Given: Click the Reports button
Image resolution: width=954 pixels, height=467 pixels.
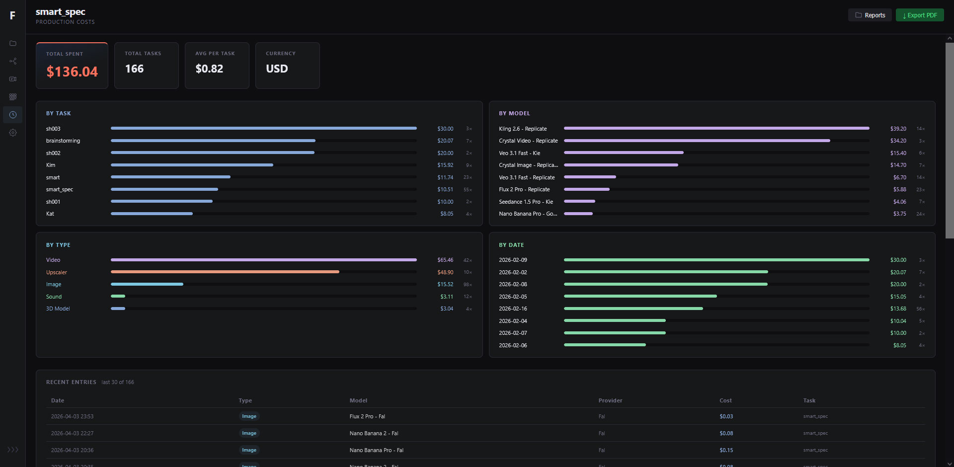Looking at the screenshot, I should 870,15.
